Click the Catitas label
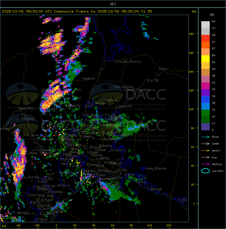This screenshot has height=229, width=226. click(x=141, y=182)
